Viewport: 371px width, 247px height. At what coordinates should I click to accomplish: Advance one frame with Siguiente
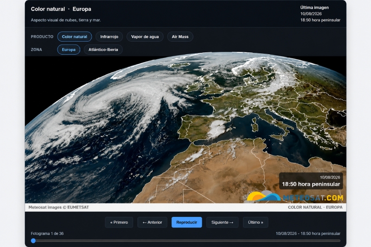(x=222, y=222)
